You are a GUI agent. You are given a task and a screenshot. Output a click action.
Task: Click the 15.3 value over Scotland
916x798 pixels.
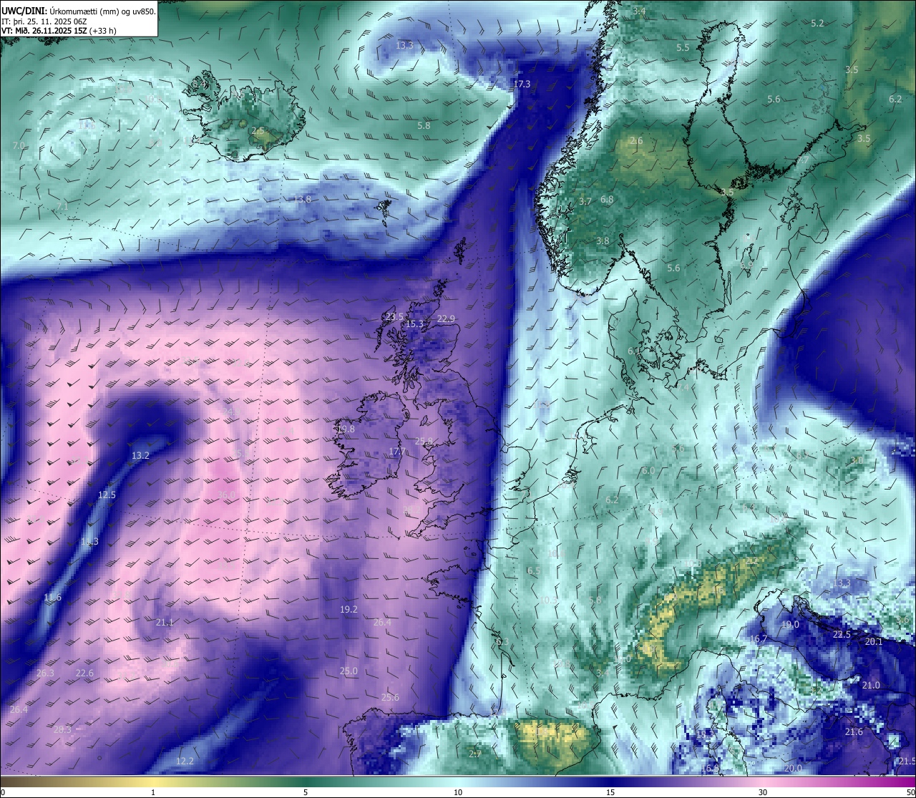pos(415,324)
